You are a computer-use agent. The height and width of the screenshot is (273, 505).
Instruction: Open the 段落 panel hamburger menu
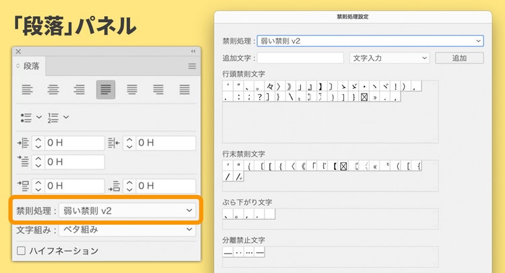click(x=192, y=66)
